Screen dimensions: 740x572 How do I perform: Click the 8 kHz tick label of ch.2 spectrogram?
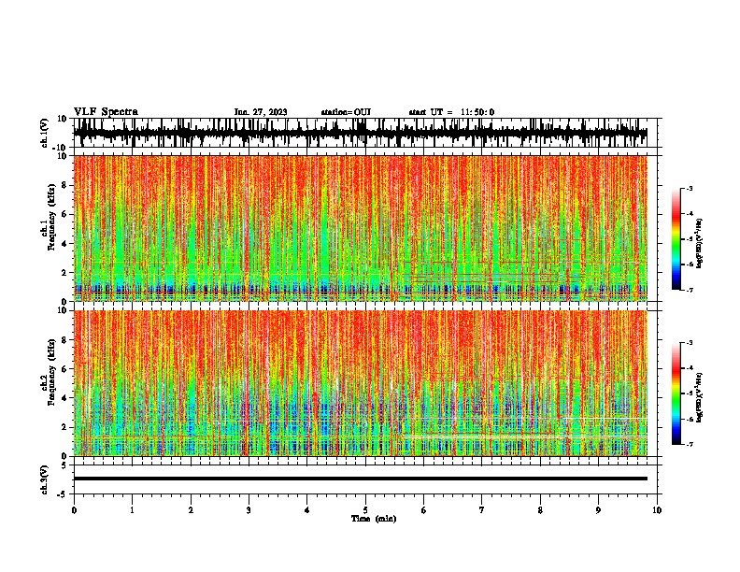[65, 340]
